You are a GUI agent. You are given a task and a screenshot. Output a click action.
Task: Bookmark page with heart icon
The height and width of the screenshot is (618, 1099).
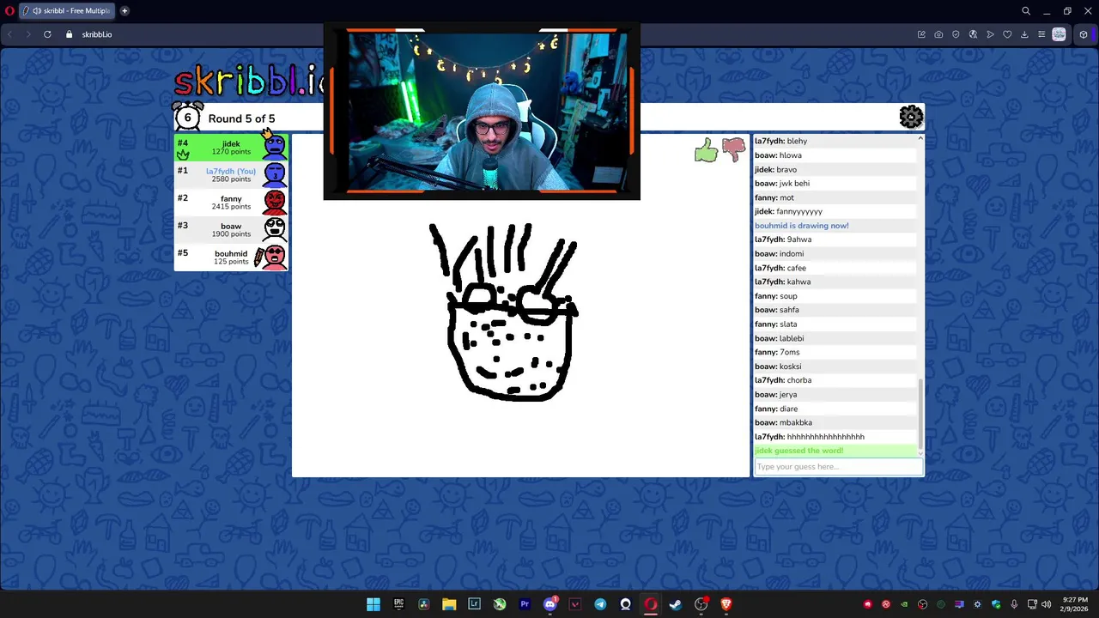(x=1007, y=34)
